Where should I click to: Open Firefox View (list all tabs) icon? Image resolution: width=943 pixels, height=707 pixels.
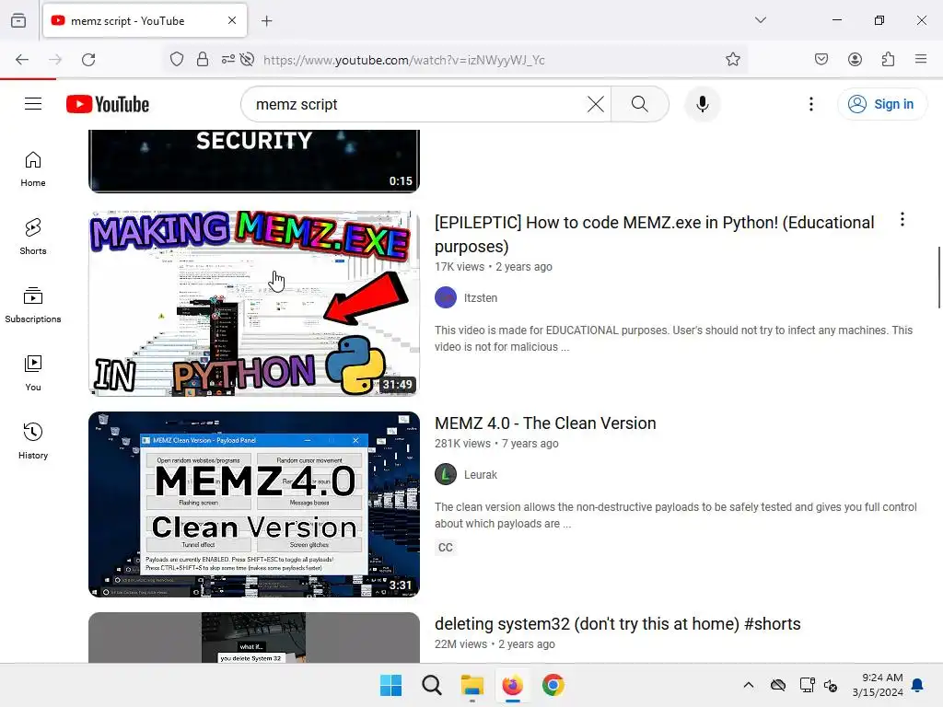(18, 20)
